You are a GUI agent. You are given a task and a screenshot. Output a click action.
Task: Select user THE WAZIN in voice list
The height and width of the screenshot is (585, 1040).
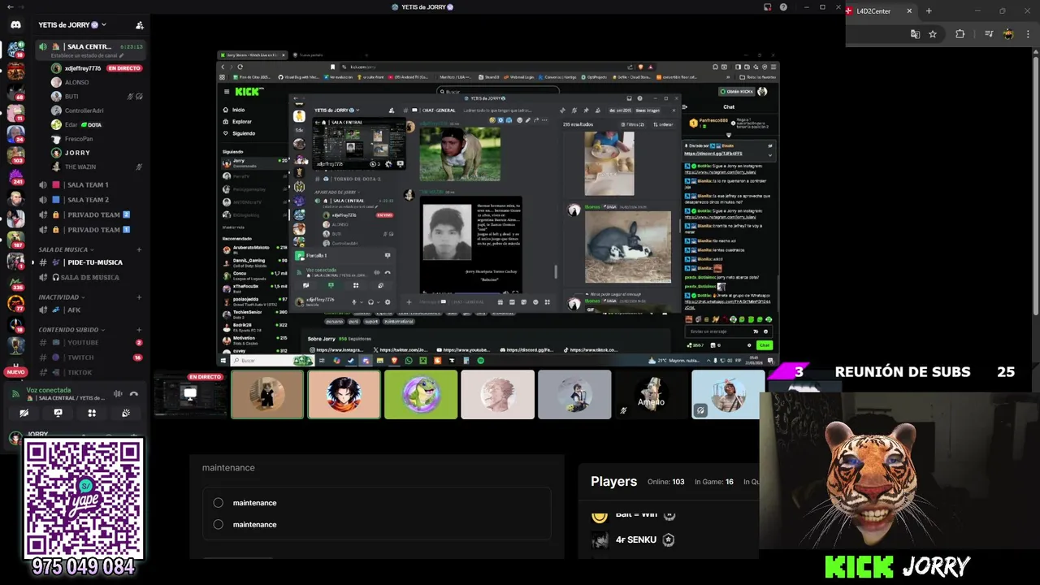tap(80, 167)
